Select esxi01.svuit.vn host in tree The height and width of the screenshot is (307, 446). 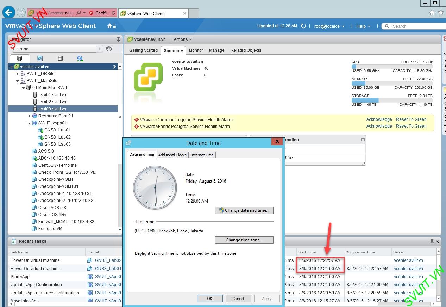coord(52,95)
